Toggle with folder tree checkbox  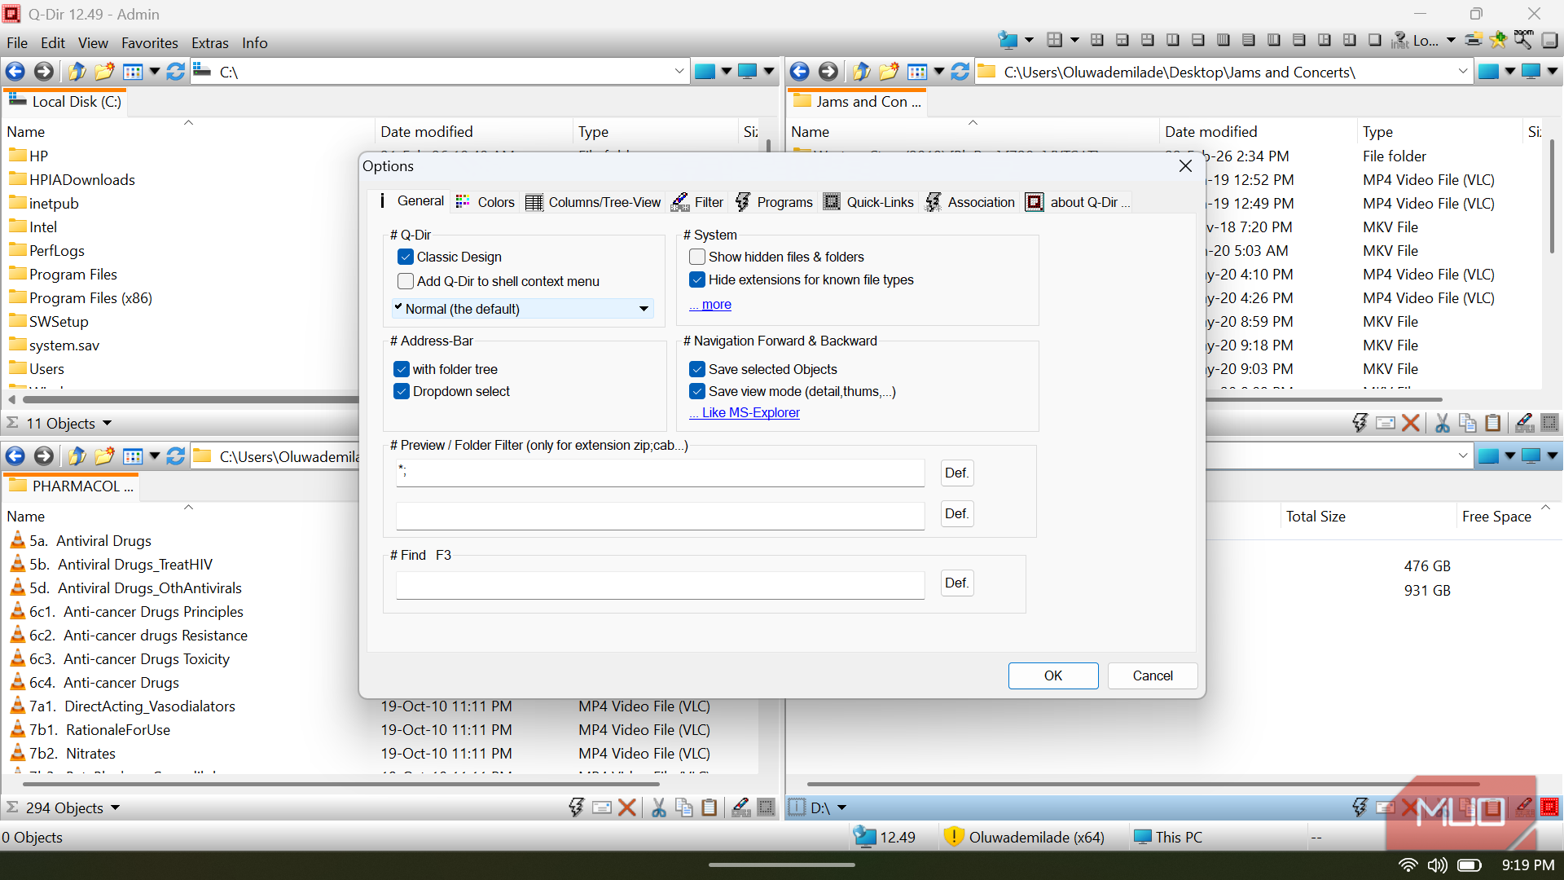[402, 369]
